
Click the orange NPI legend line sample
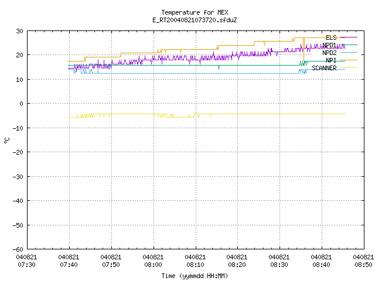(x=349, y=60)
